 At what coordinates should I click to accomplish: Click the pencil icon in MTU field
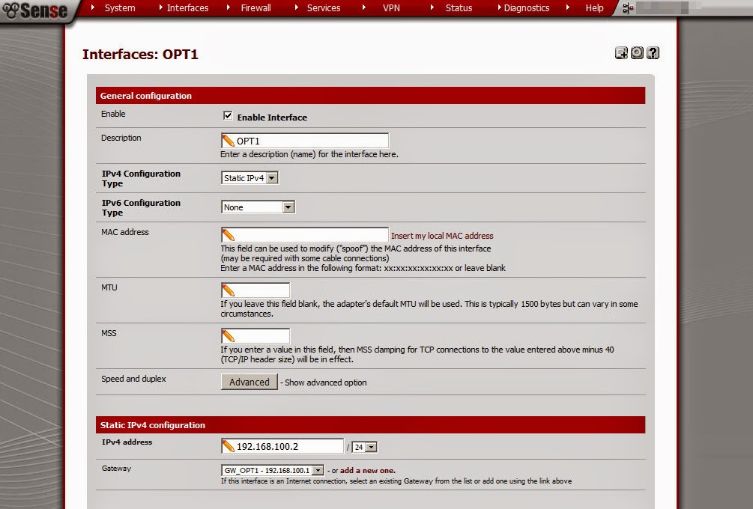[x=226, y=290]
